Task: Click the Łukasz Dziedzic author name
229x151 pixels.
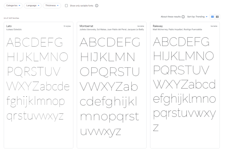Action: pyautogui.click(x=14, y=30)
